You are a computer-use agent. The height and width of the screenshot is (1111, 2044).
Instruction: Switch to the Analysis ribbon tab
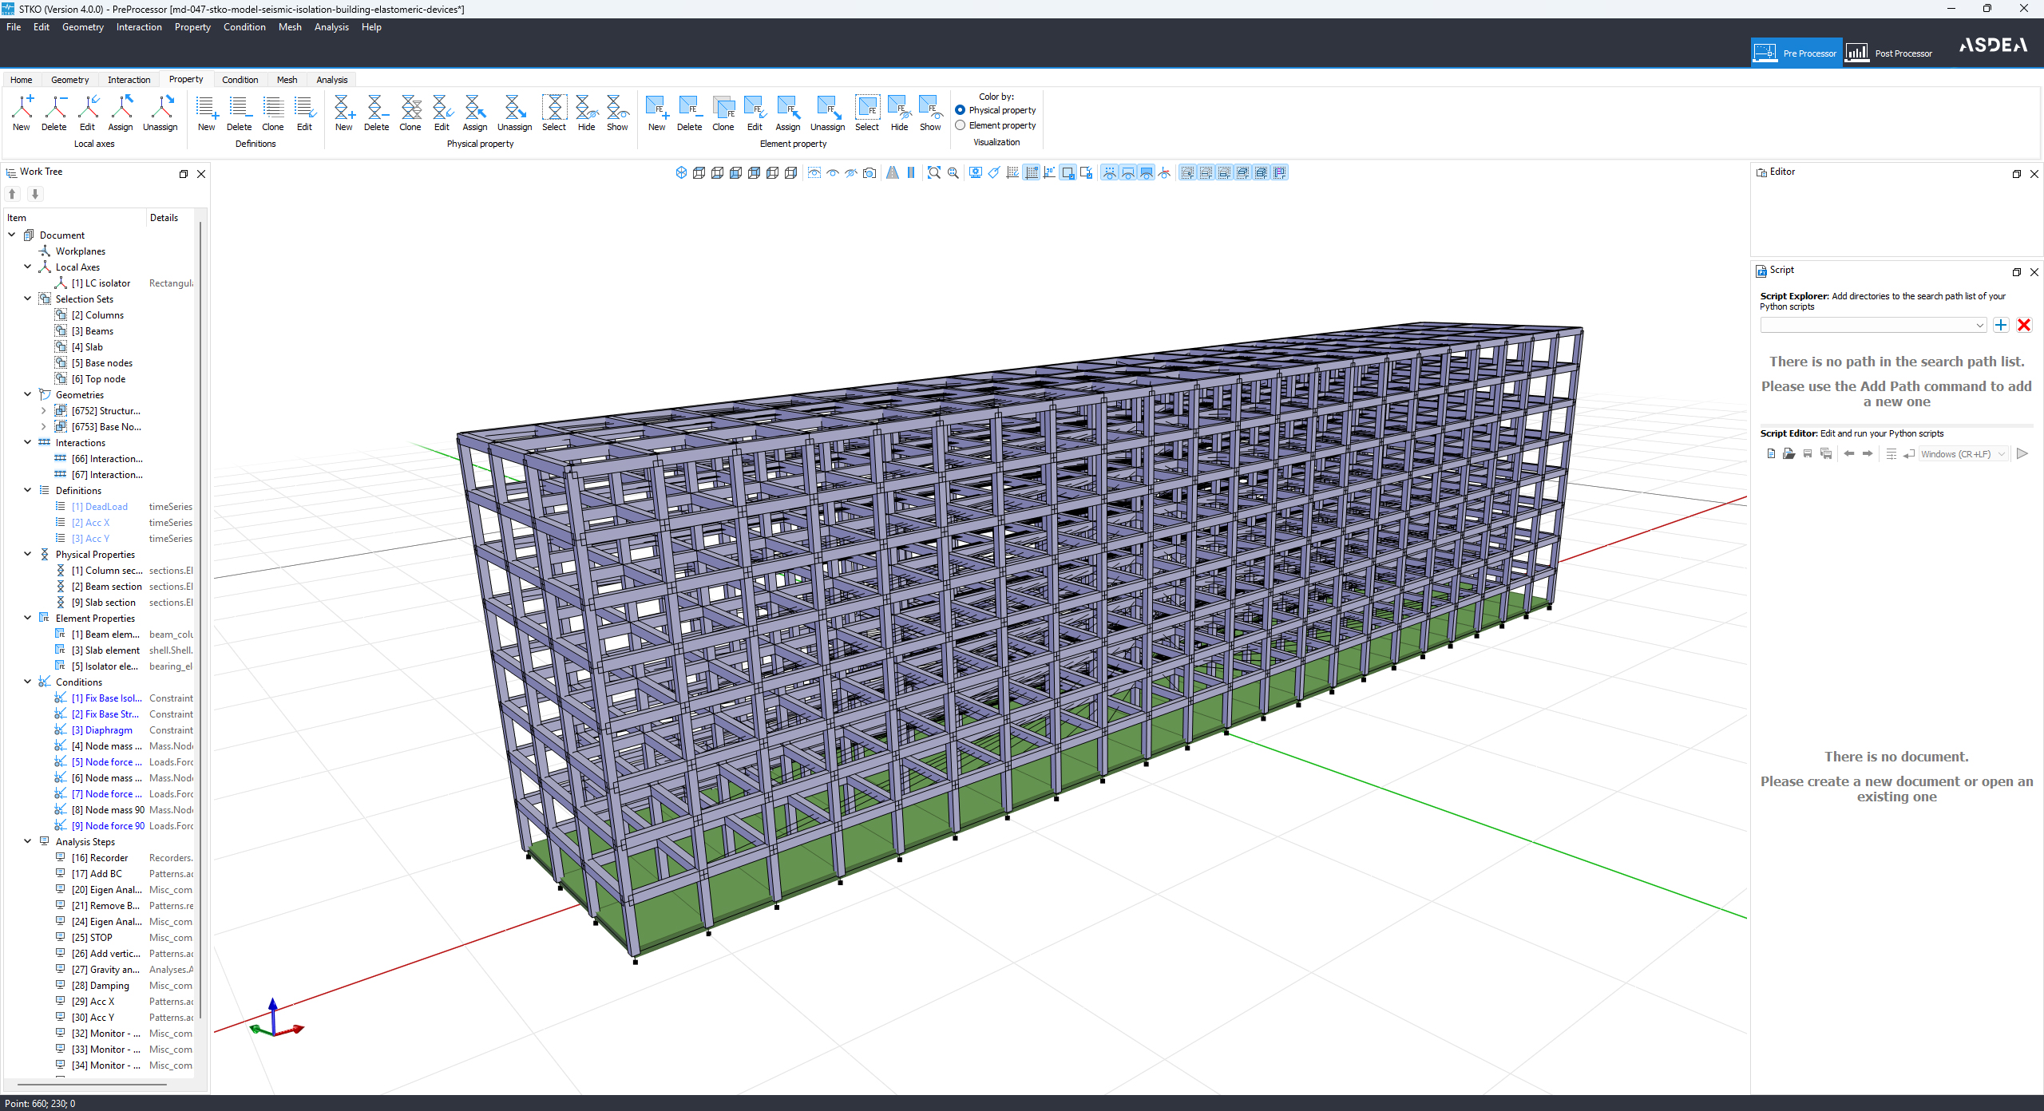(x=331, y=80)
